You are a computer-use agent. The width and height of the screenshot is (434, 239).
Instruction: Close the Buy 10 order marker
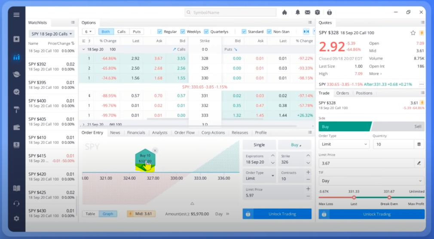coord(155,151)
